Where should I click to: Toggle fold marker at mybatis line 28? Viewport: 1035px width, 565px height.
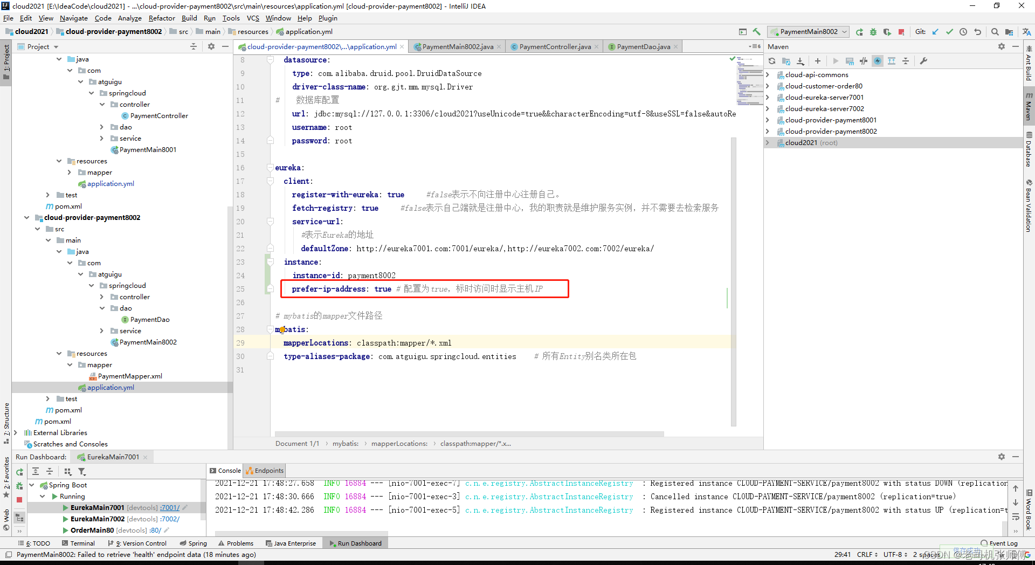270,329
